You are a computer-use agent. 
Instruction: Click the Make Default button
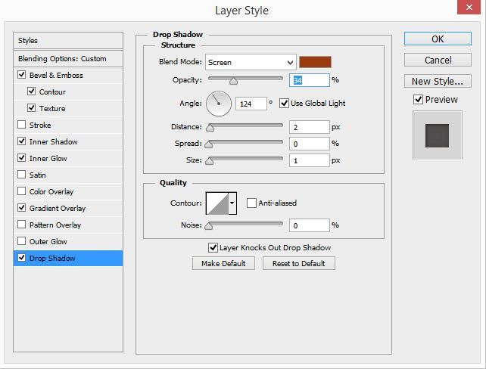click(223, 263)
